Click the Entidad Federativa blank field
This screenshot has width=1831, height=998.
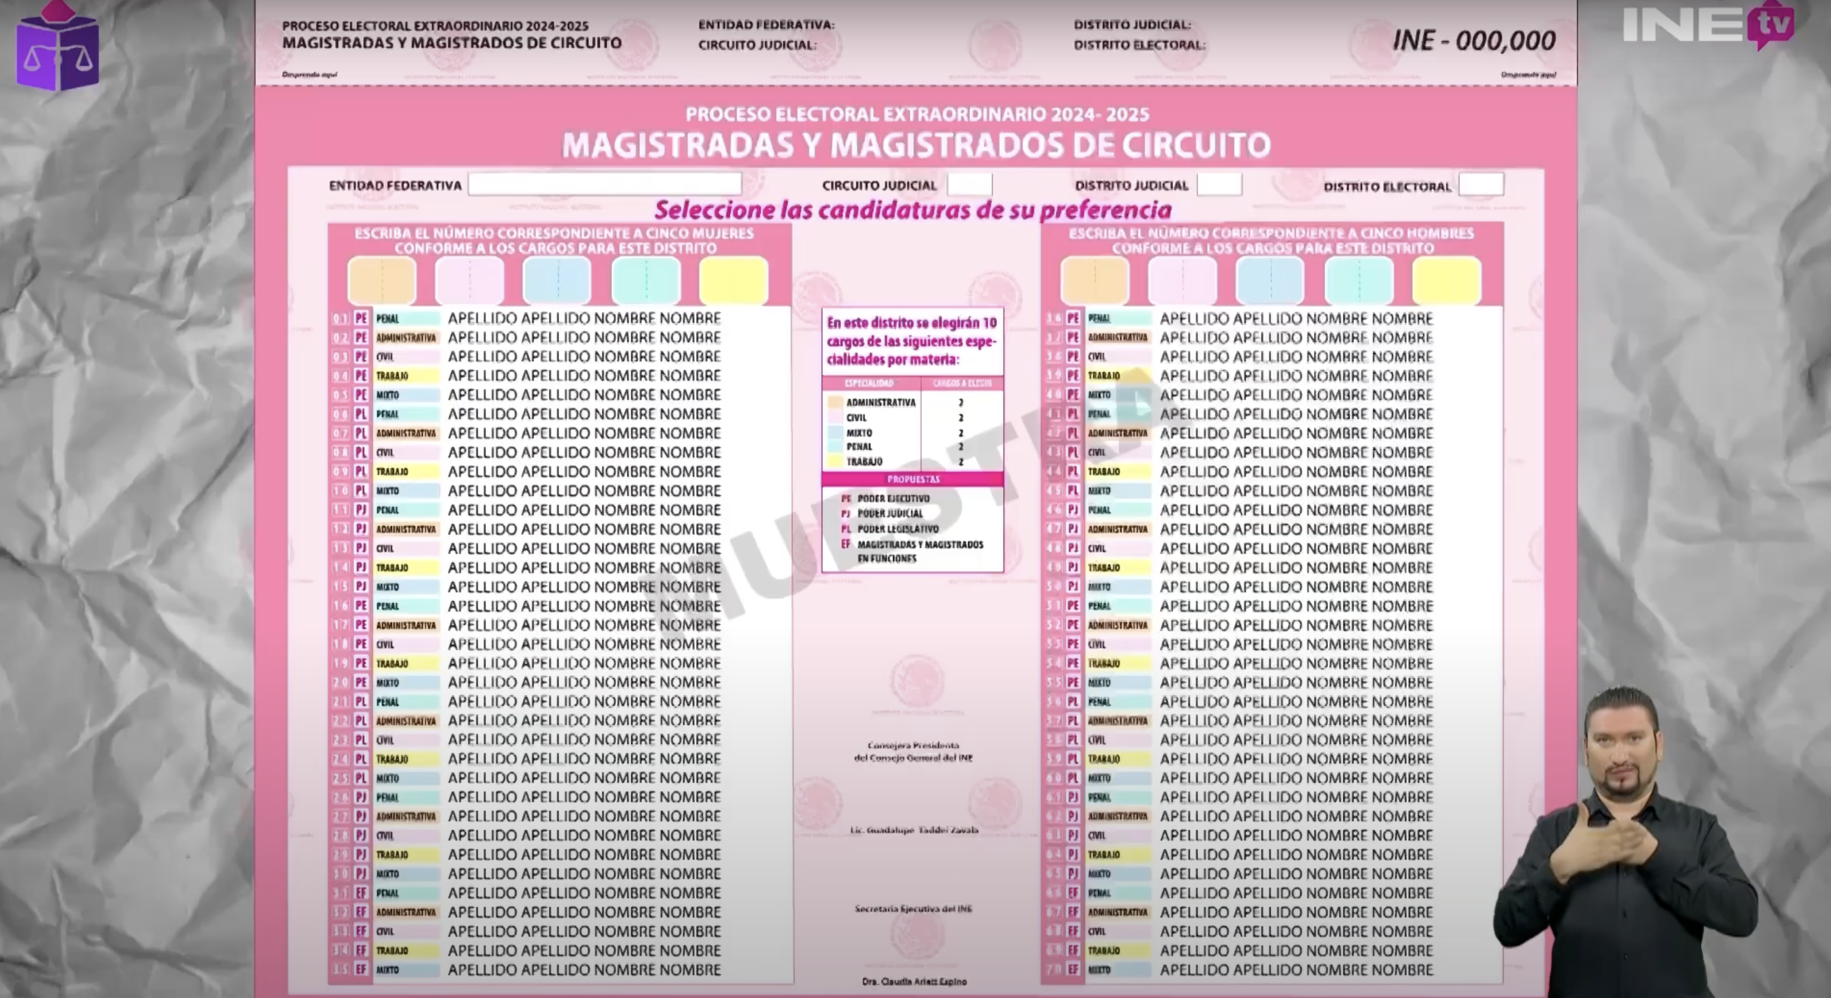605,185
